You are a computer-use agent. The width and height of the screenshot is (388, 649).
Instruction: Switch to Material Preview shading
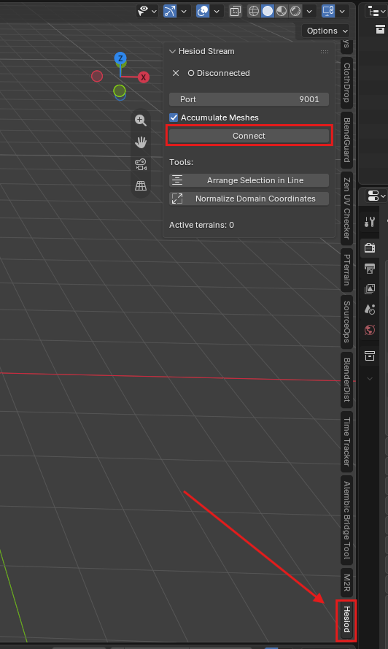pos(282,11)
